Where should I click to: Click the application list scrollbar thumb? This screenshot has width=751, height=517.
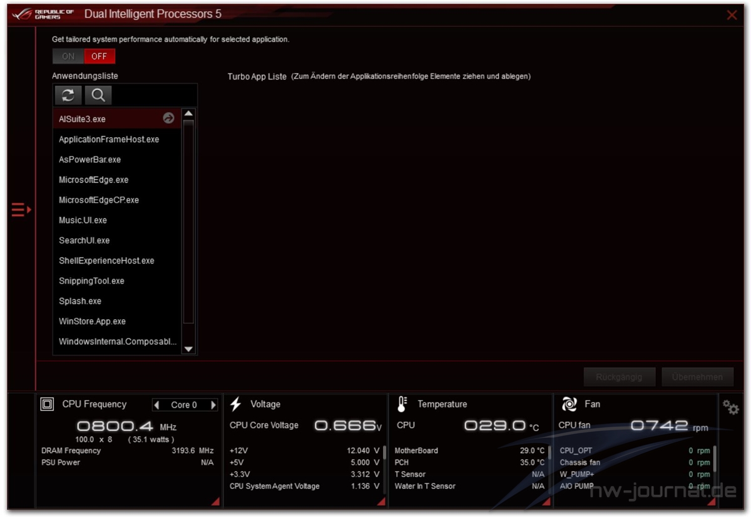click(x=188, y=222)
